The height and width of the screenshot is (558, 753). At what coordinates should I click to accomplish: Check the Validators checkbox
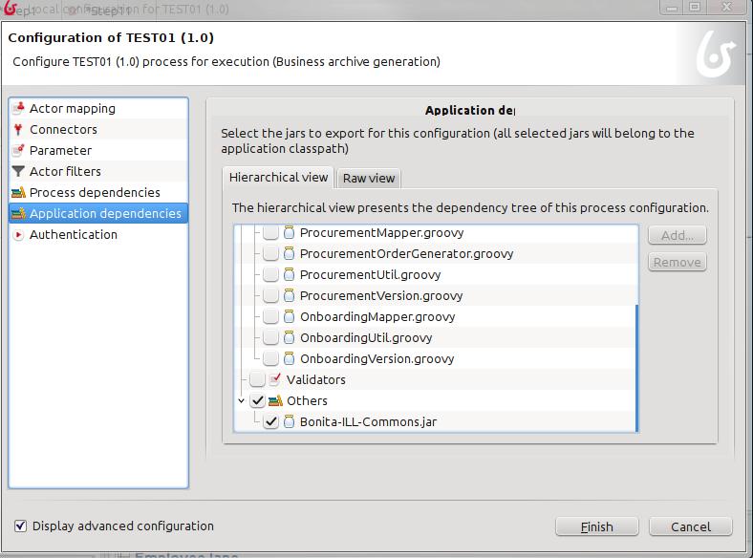click(257, 379)
